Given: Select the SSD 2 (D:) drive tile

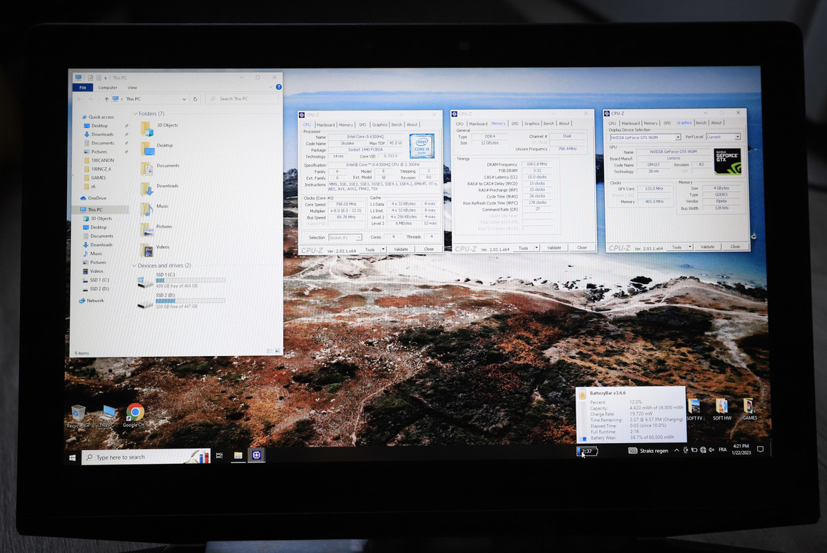Looking at the screenshot, I should (x=181, y=301).
